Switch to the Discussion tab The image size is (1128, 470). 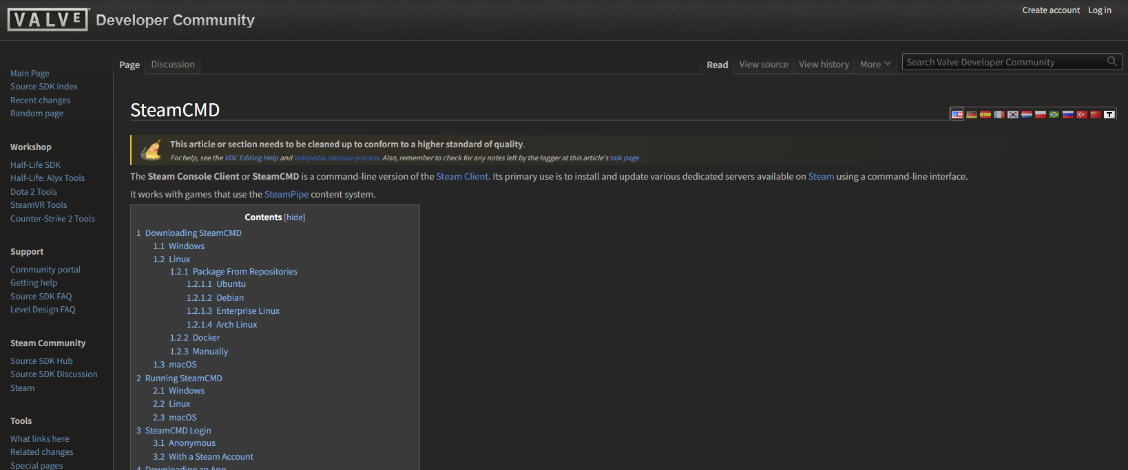pos(173,64)
